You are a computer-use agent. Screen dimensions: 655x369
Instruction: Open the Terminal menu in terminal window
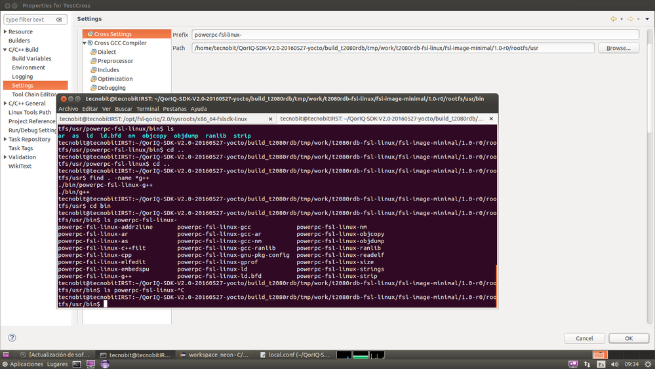point(148,109)
